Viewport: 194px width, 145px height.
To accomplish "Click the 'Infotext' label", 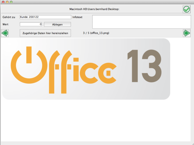I will click(77, 17).
